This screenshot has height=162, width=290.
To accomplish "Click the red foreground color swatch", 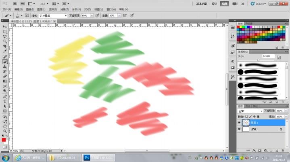I will click(x=4, y=139).
